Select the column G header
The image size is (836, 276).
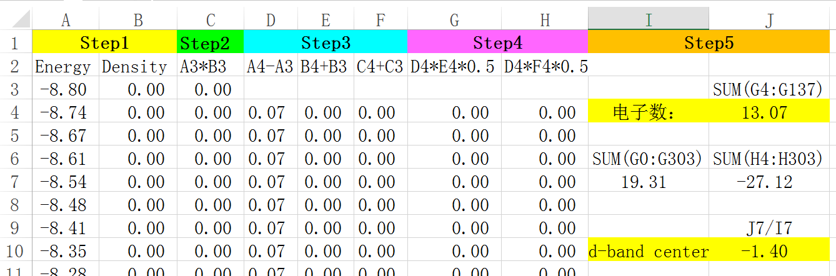[x=454, y=20]
